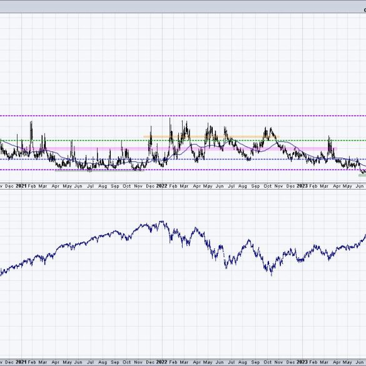The image size is (366, 366).
Task: Click the gray band along mid-2021 lows
Action: pyautogui.click(x=99, y=170)
